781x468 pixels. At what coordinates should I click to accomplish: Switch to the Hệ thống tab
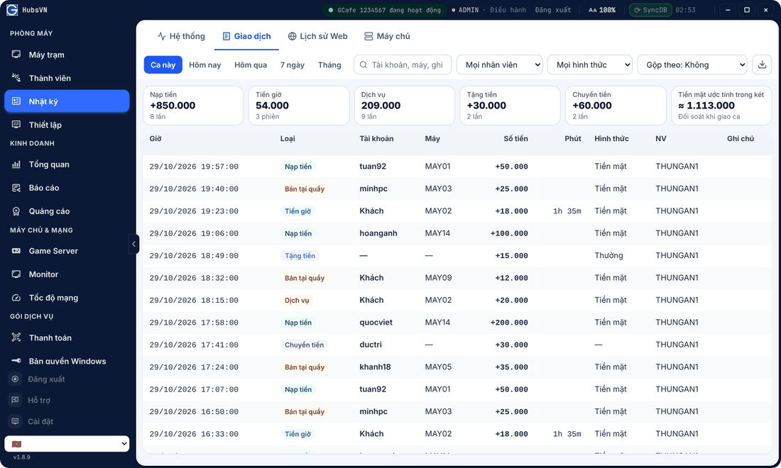click(181, 36)
